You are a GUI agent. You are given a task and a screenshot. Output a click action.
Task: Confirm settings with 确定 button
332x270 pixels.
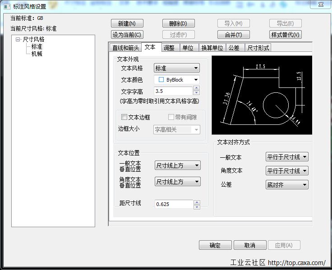pos(215,245)
